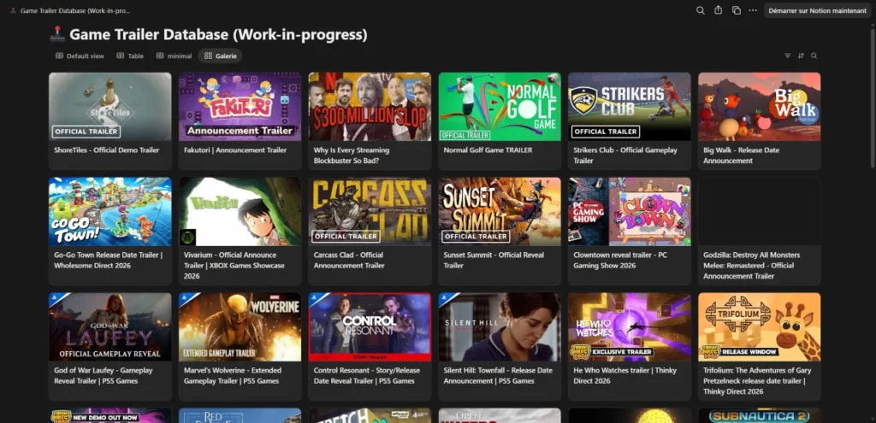This screenshot has width=876, height=423.
Task: Switch to the Table view tab
Action: click(130, 56)
